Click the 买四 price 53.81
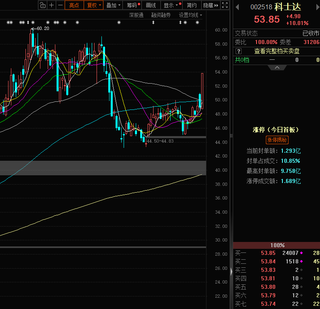This screenshot has height=309, width=320. click(x=268, y=278)
